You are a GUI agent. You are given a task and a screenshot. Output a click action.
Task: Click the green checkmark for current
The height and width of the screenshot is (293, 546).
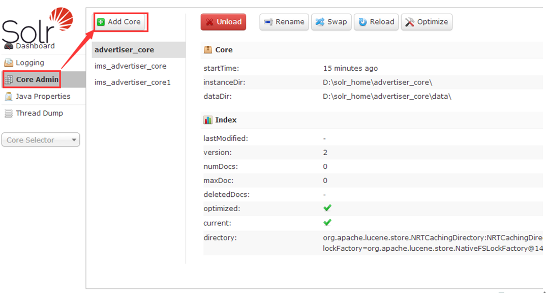(x=327, y=222)
